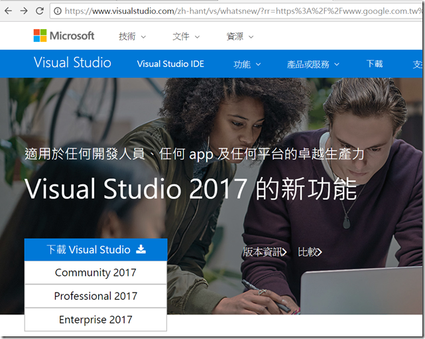Image resolution: width=425 pixels, height=339 pixels.
Task: Choose Community 2017 download option
Action: click(x=95, y=273)
